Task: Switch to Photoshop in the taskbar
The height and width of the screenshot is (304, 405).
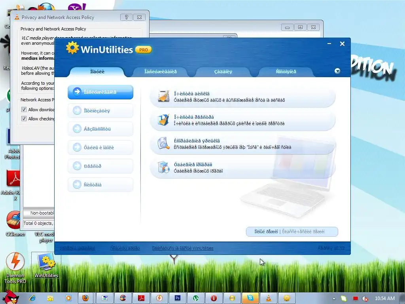Action: point(178,298)
